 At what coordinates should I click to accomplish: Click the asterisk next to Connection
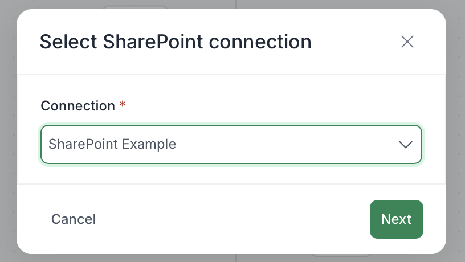point(123,105)
